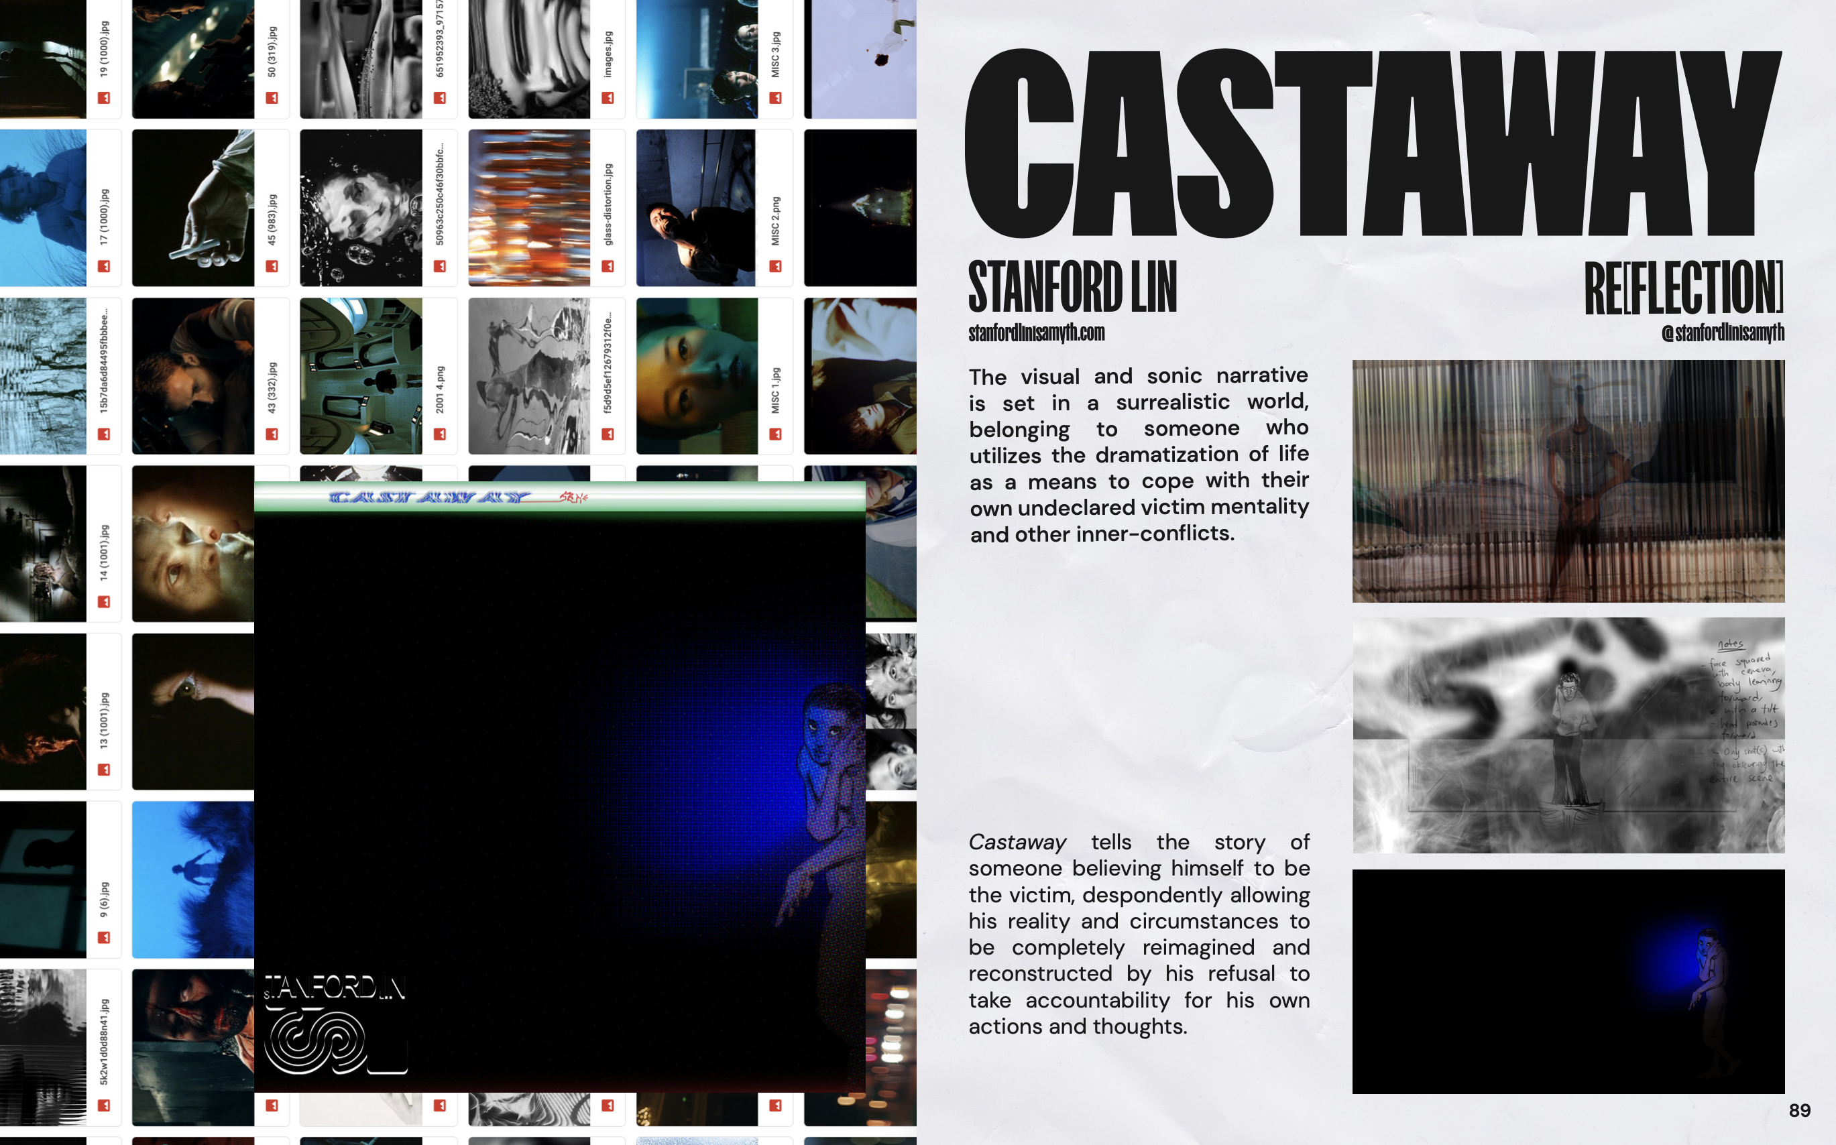
Task: Click the red icon beside 5k2w1d0d88n41.jpg
Action: pos(104,1105)
